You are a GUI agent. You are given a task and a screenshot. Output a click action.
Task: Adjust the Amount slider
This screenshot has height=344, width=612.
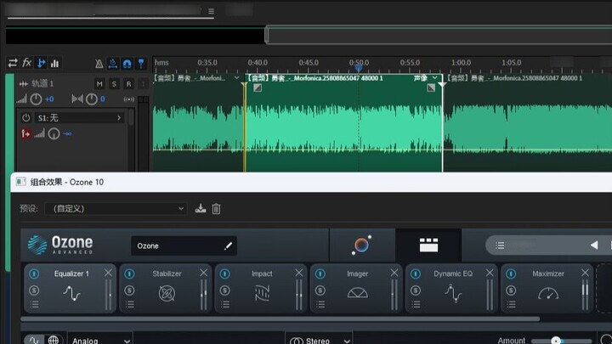coord(556,340)
